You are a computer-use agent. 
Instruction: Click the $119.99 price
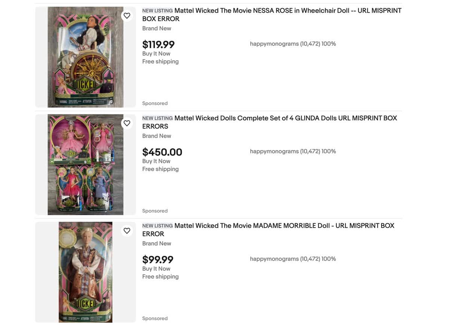coord(158,45)
